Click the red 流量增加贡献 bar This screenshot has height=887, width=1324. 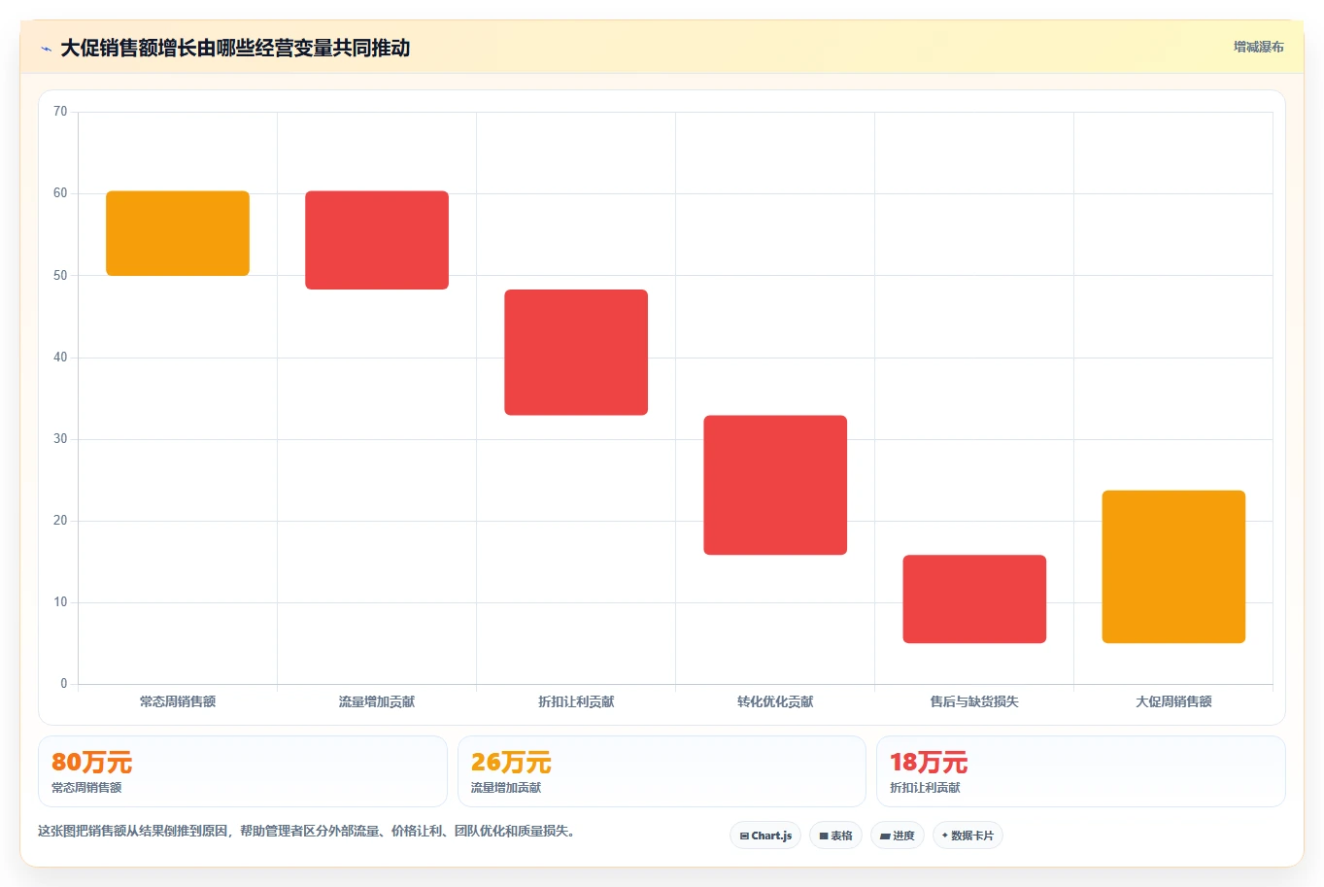pyautogui.click(x=377, y=240)
